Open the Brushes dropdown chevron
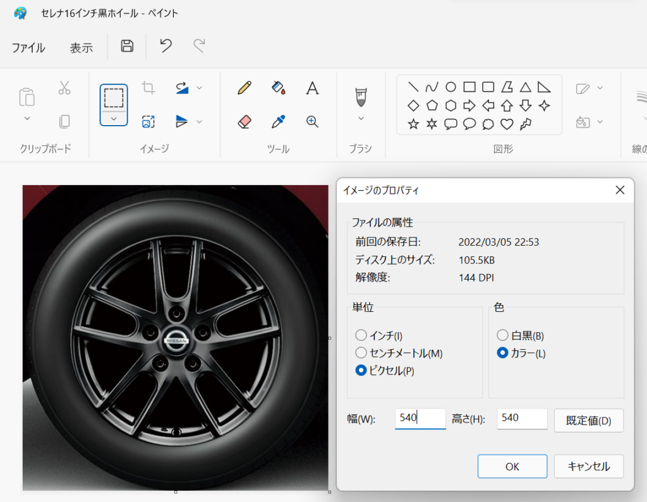 click(361, 118)
